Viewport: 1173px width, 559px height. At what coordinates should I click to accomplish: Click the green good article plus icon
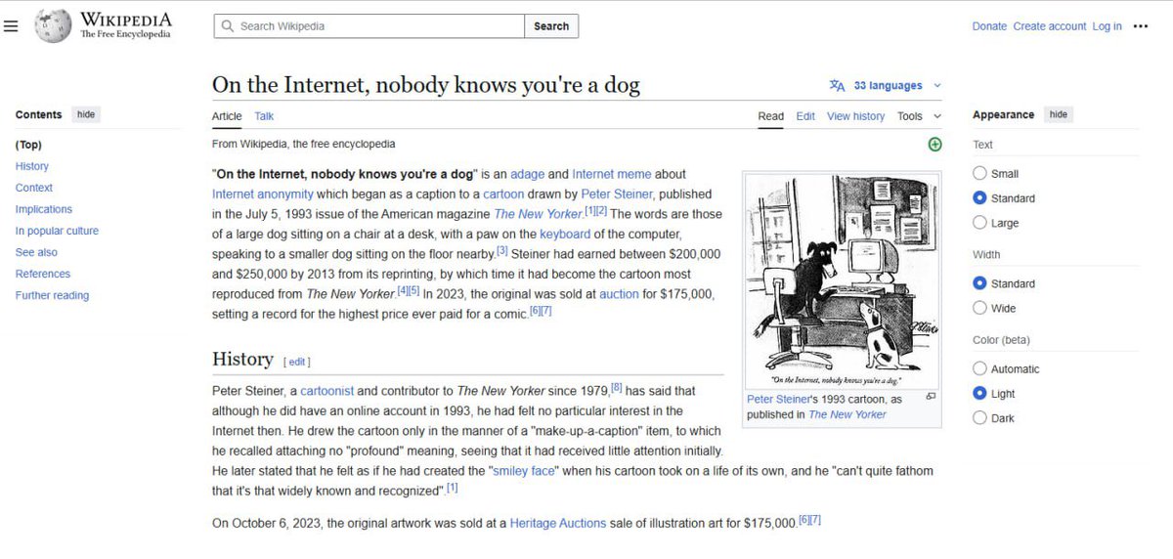[x=934, y=145]
